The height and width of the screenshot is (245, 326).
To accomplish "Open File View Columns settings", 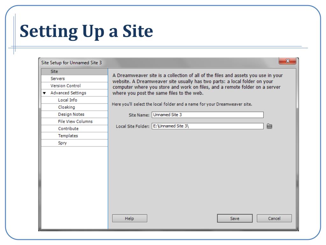I will tap(74, 122).
